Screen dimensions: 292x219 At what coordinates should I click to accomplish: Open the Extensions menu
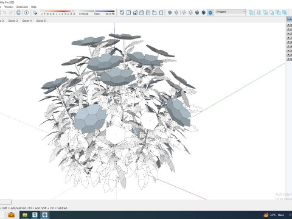tap(23, 7)
